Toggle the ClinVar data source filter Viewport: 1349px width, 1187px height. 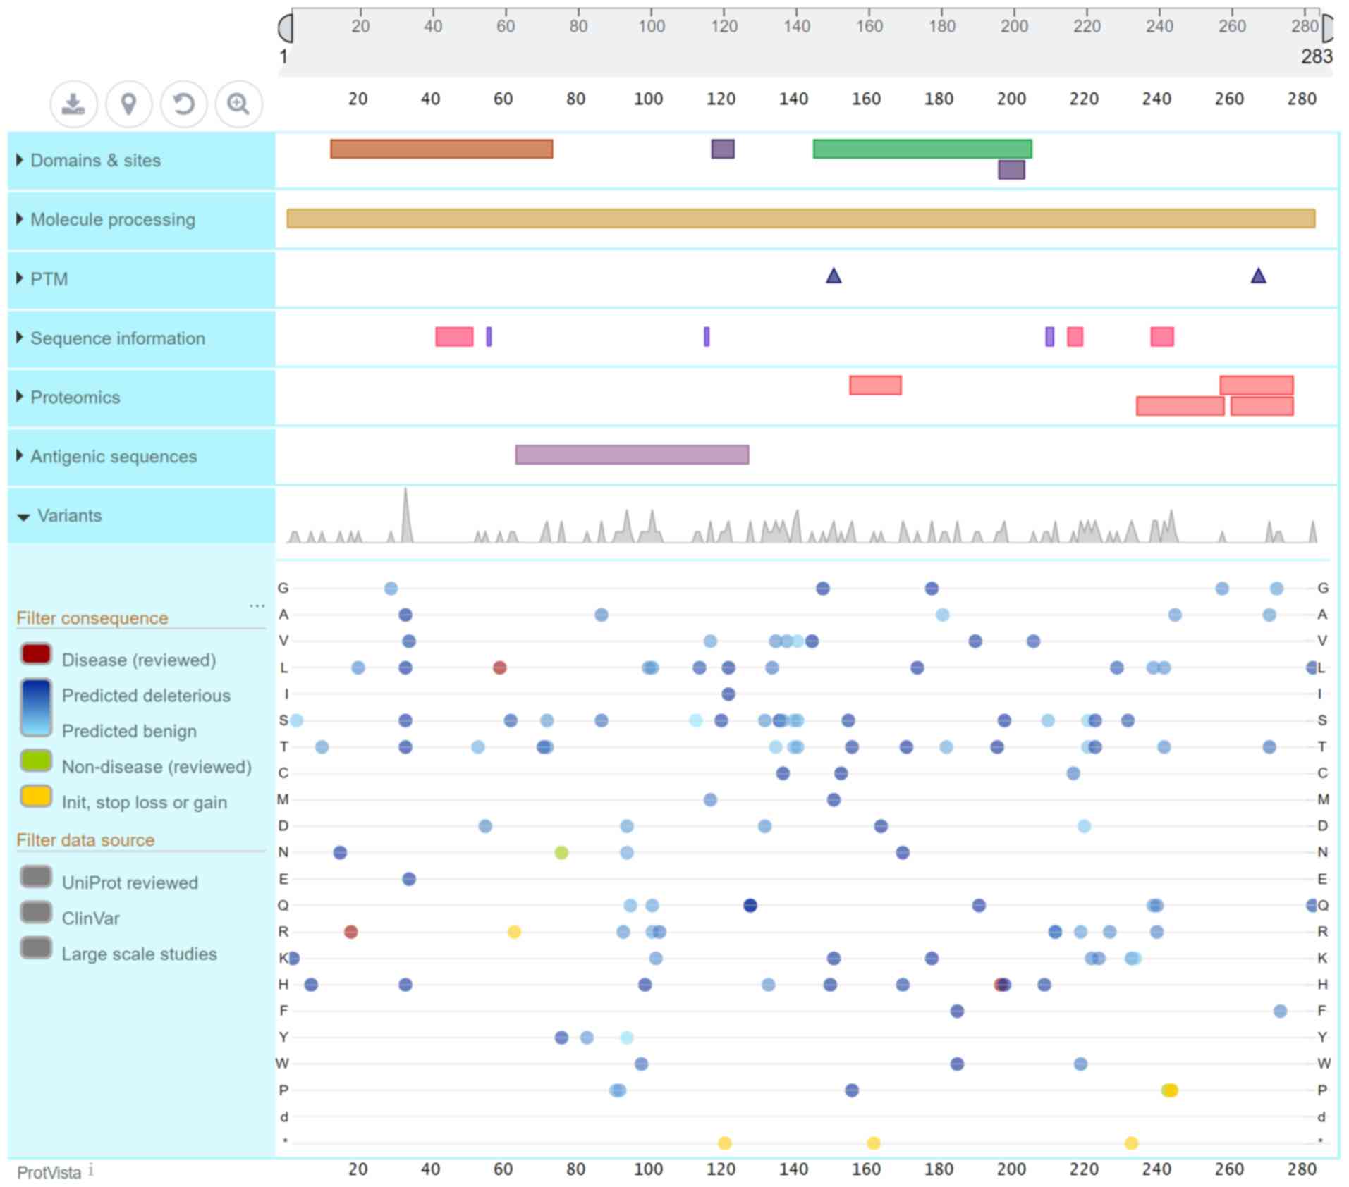pyautogui.click(x=36, y=912)
